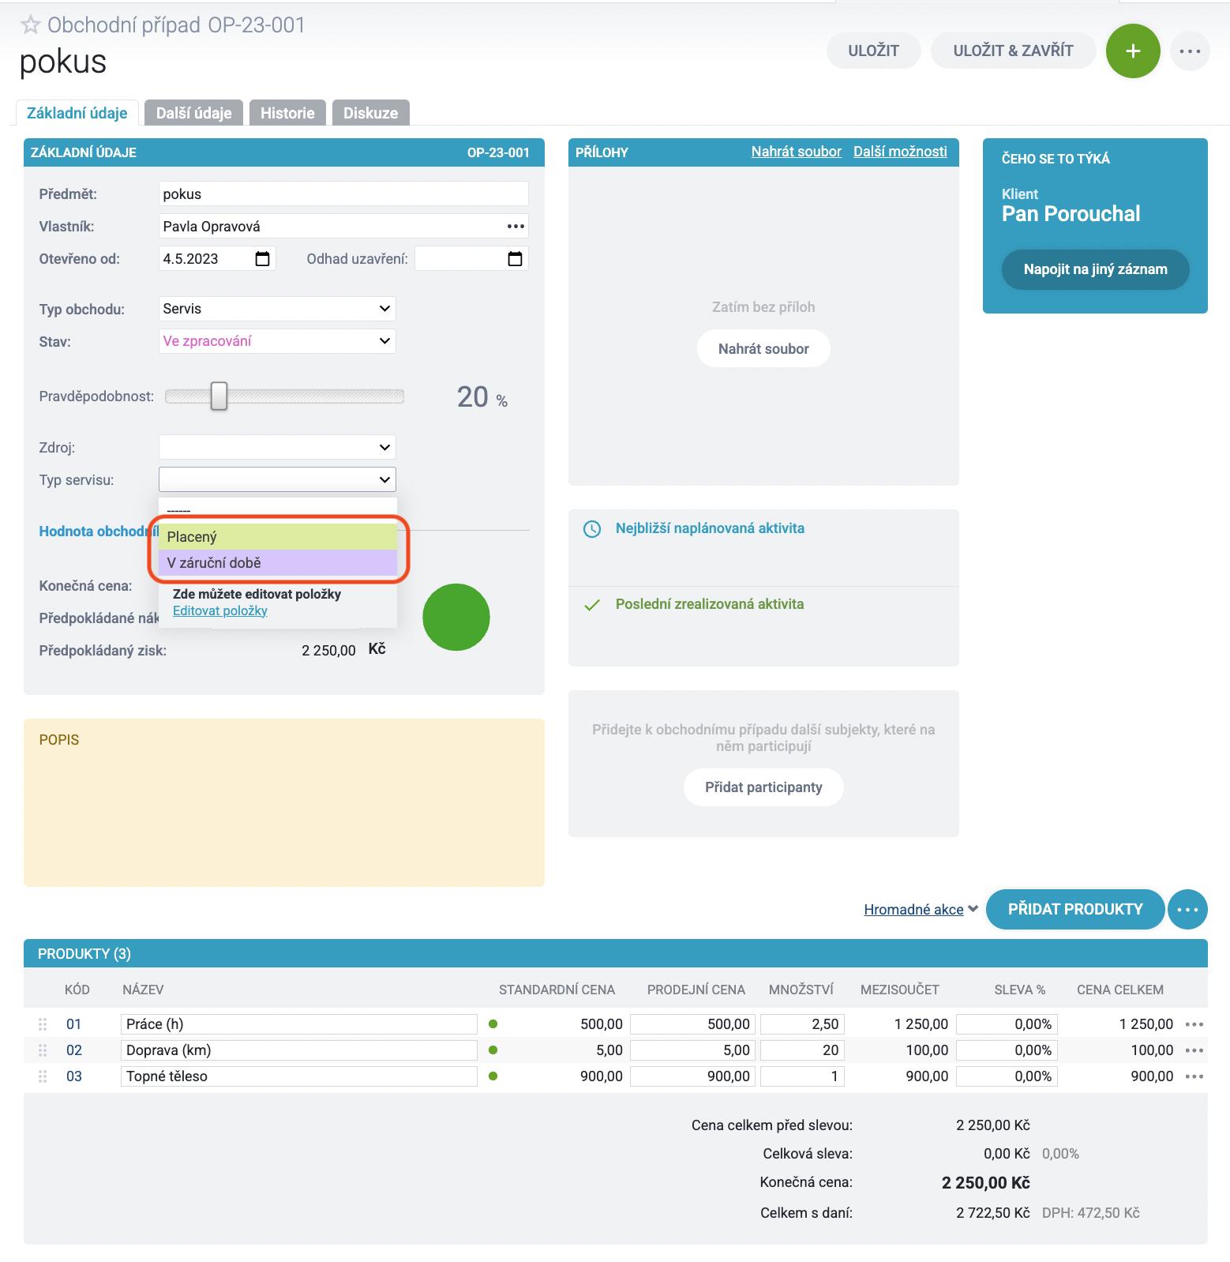The width and height of the screenshot is (1230, 1262).
Task: Click in the Předmět input field
Action: pyautogui.click(x=343, y=194)
